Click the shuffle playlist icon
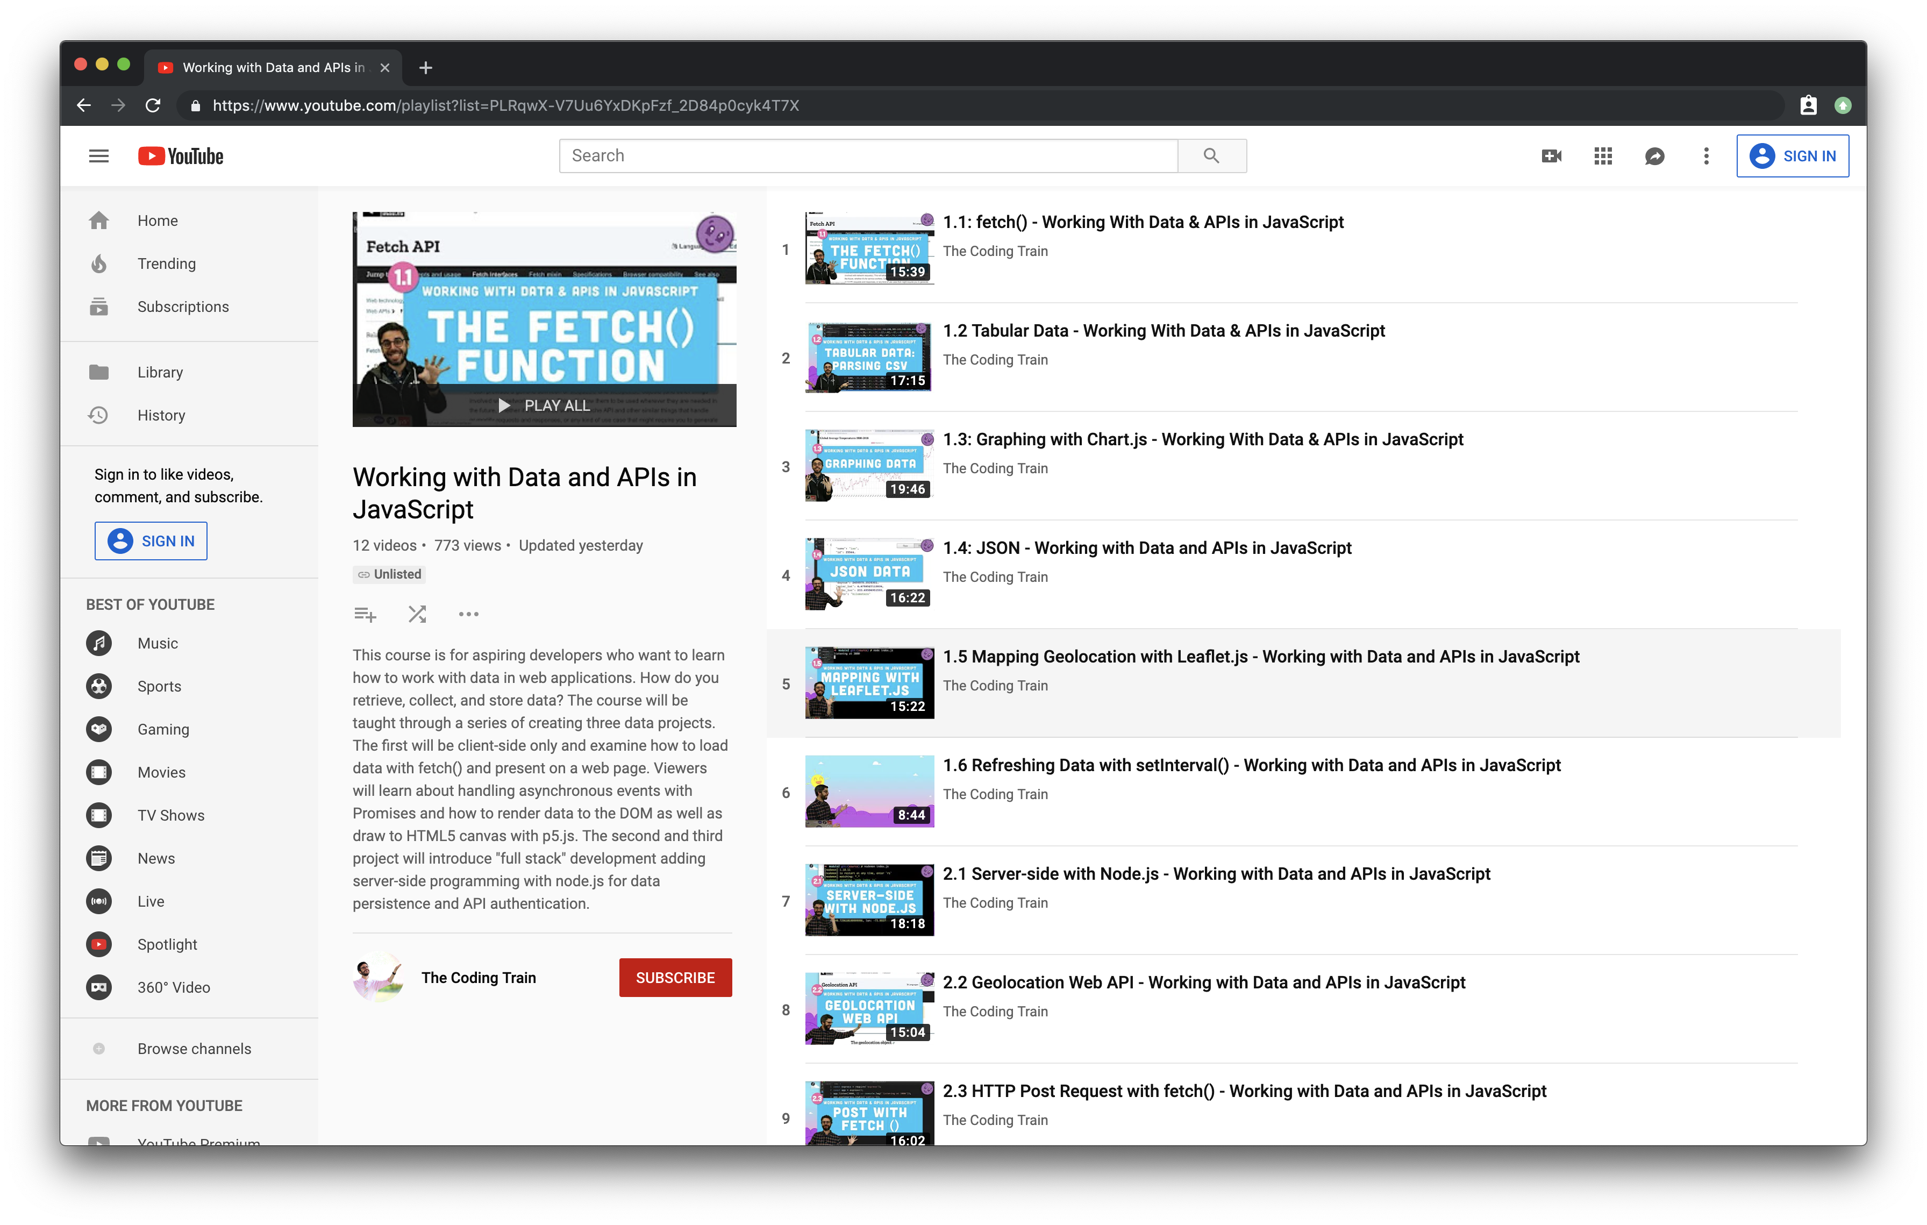 (x=417, y=614)
